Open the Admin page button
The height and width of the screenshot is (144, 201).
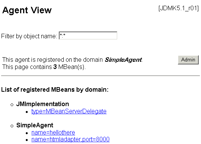188,60
